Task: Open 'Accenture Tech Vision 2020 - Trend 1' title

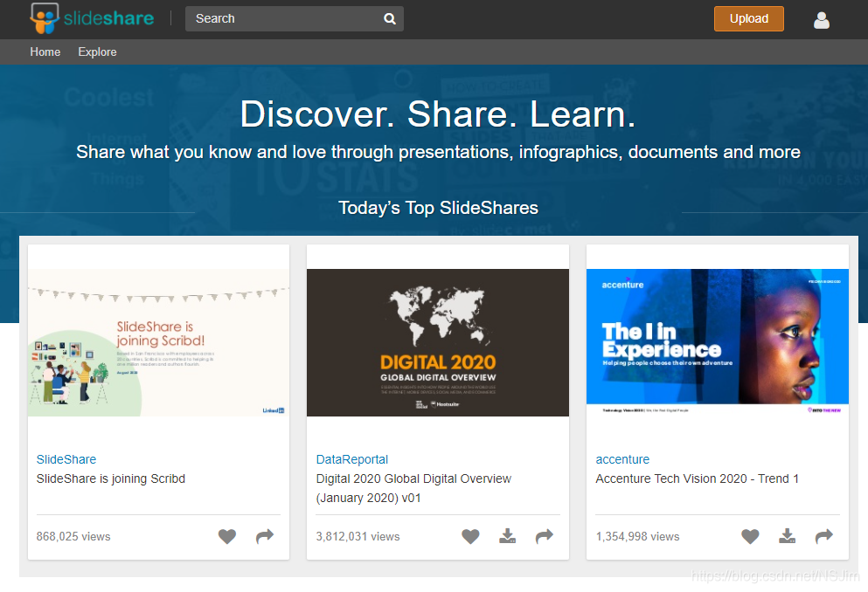Action: point(697,478)
